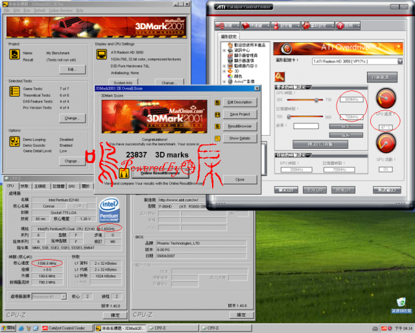Click the System Info button in 3DMark
This screenshot has width=415, height=333.
(x=123, y=82)
